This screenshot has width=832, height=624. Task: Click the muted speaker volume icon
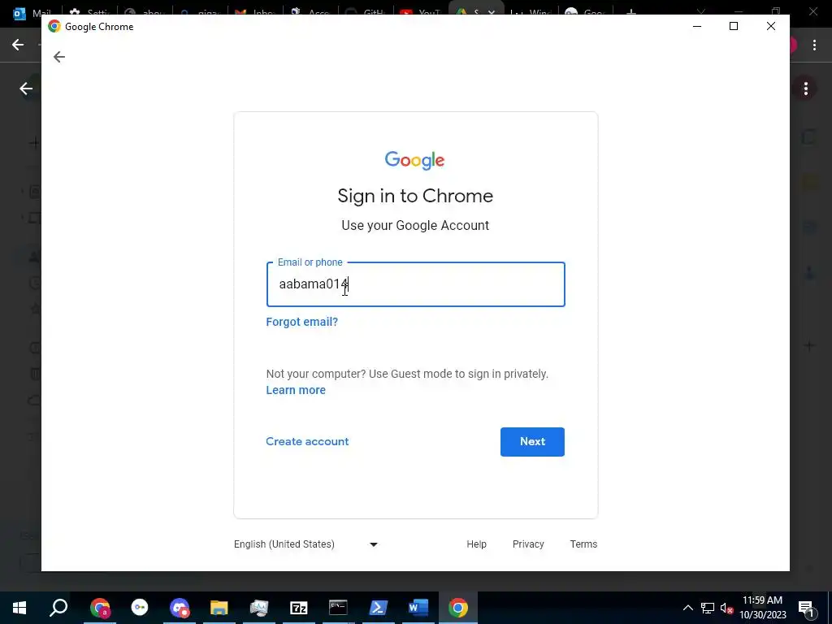pyautogui.click(x=727, y=608)
